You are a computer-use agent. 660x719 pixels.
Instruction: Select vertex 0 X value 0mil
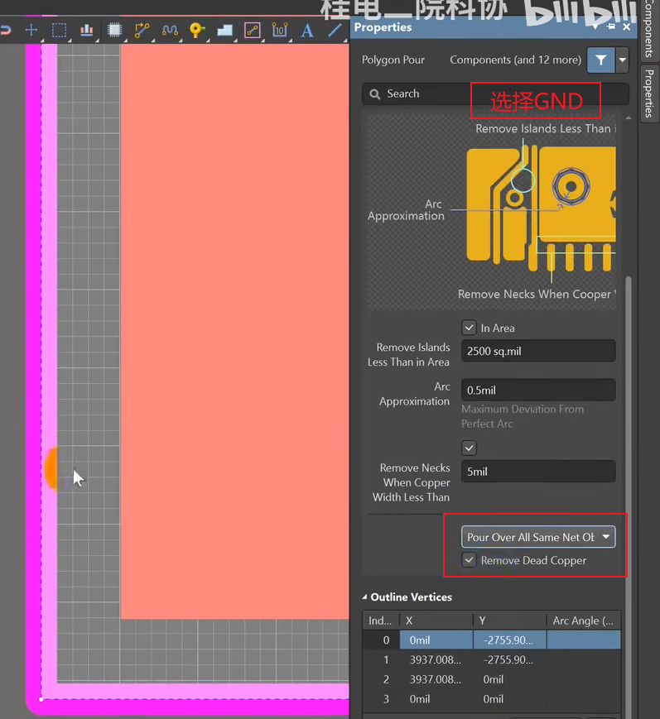436,640
